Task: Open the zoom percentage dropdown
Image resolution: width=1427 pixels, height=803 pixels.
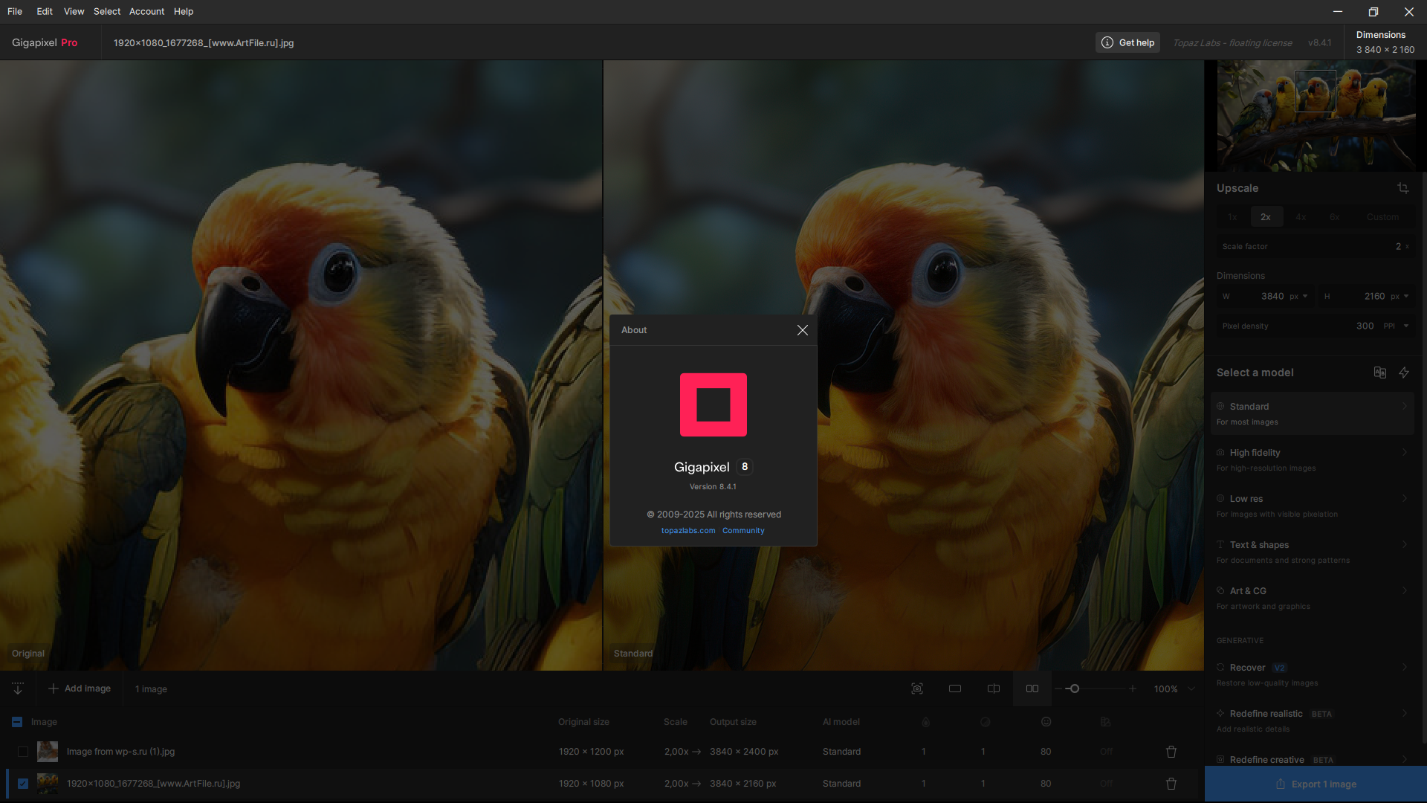Action: tap(1191, 688)
